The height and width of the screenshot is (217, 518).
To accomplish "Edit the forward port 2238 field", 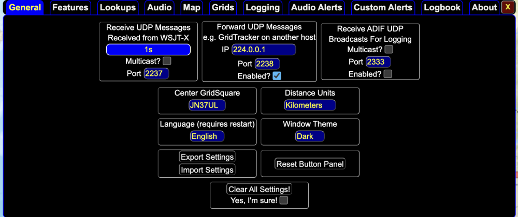I will click(267, 64).
